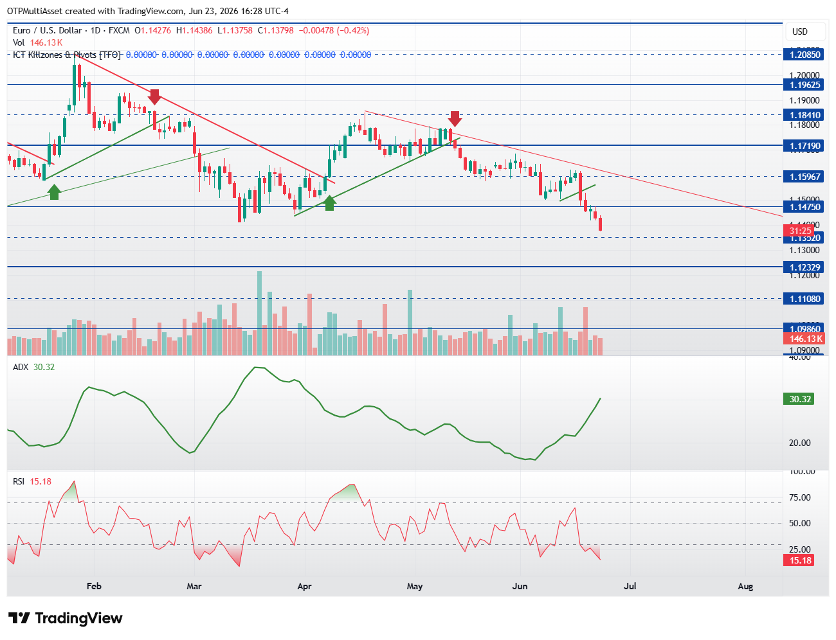The height and width of the screenshot is (640, 836).
Task: Select the 1.17190 price level label
Action: pos(804,146)
